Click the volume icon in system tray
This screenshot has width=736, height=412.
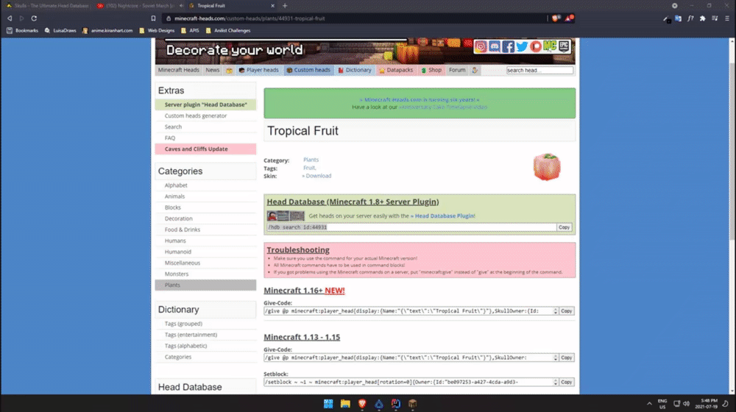(x=686, y=404)
